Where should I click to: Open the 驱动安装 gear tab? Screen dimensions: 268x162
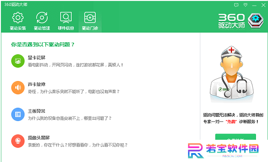point(18,21)
